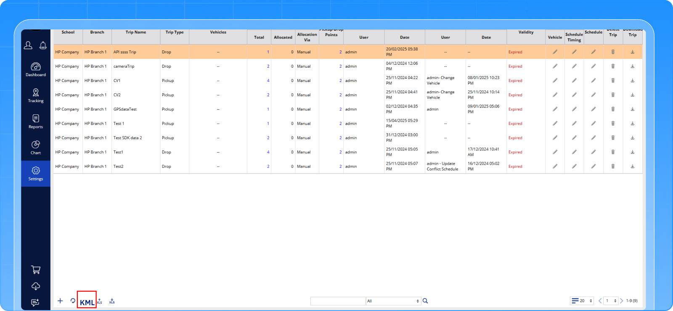Click the search magnifier icon
Screen dimensions: 673x311
(425, 301)
